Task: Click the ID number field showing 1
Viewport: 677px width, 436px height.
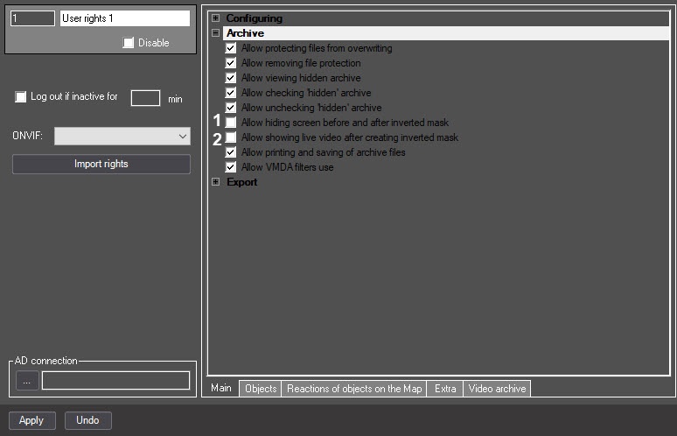Action: pyautogui.click(x=33, y=18)
